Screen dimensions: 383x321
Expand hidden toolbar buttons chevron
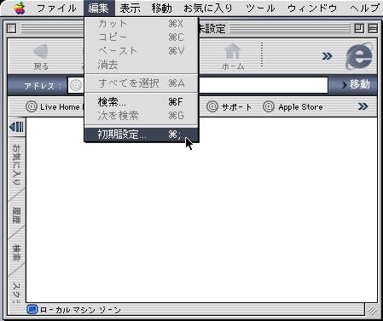point(327,56)
